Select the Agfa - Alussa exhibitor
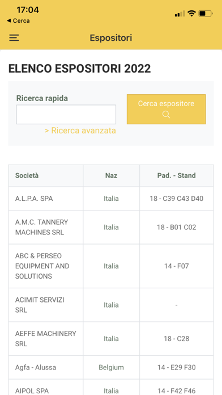 (111, 367)
